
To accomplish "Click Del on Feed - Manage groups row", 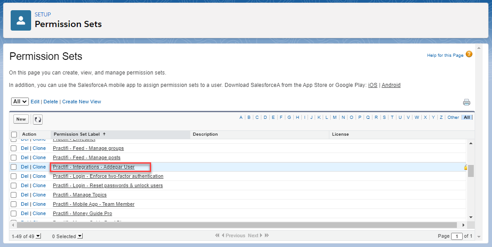I will (24, 149).
